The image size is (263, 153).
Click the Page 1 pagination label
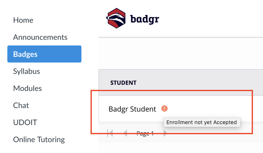click(145, 134)
